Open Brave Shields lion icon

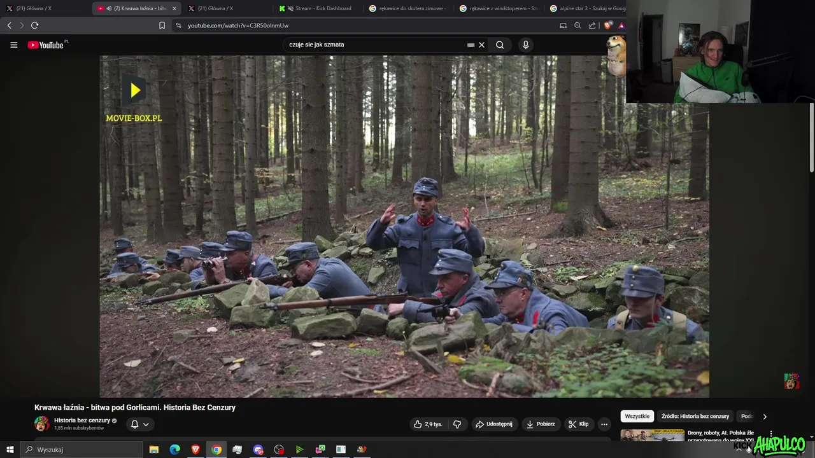coord(607,25)
